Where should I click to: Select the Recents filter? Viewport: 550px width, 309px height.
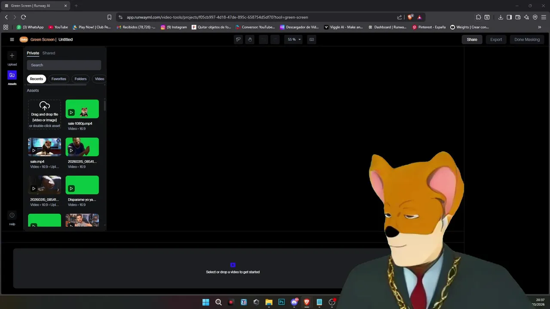pos(37,79)
